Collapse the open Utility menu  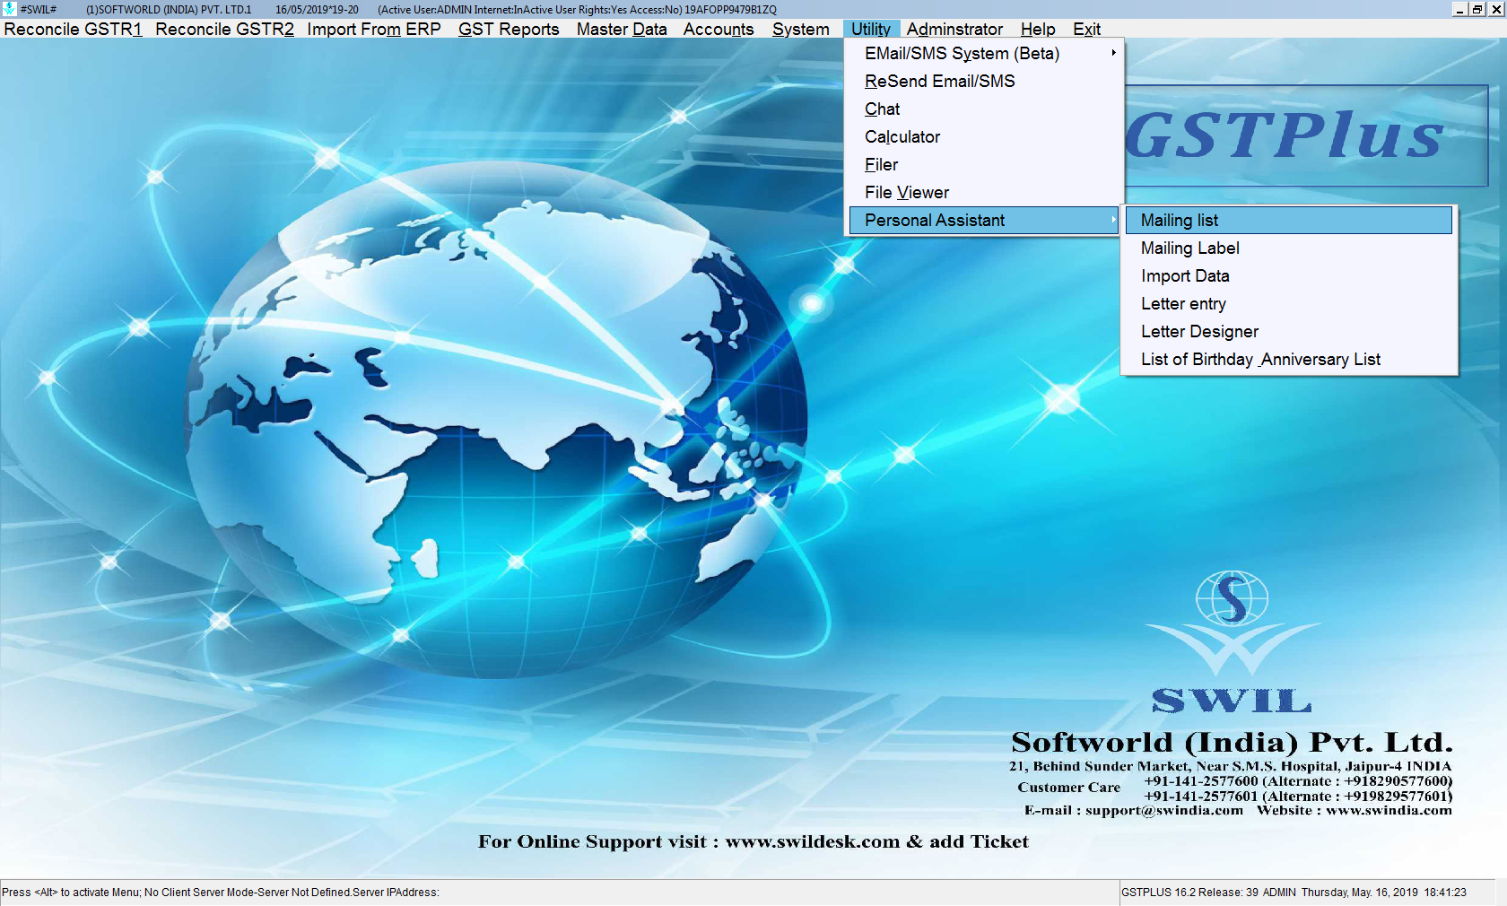(x=871, y=29)
